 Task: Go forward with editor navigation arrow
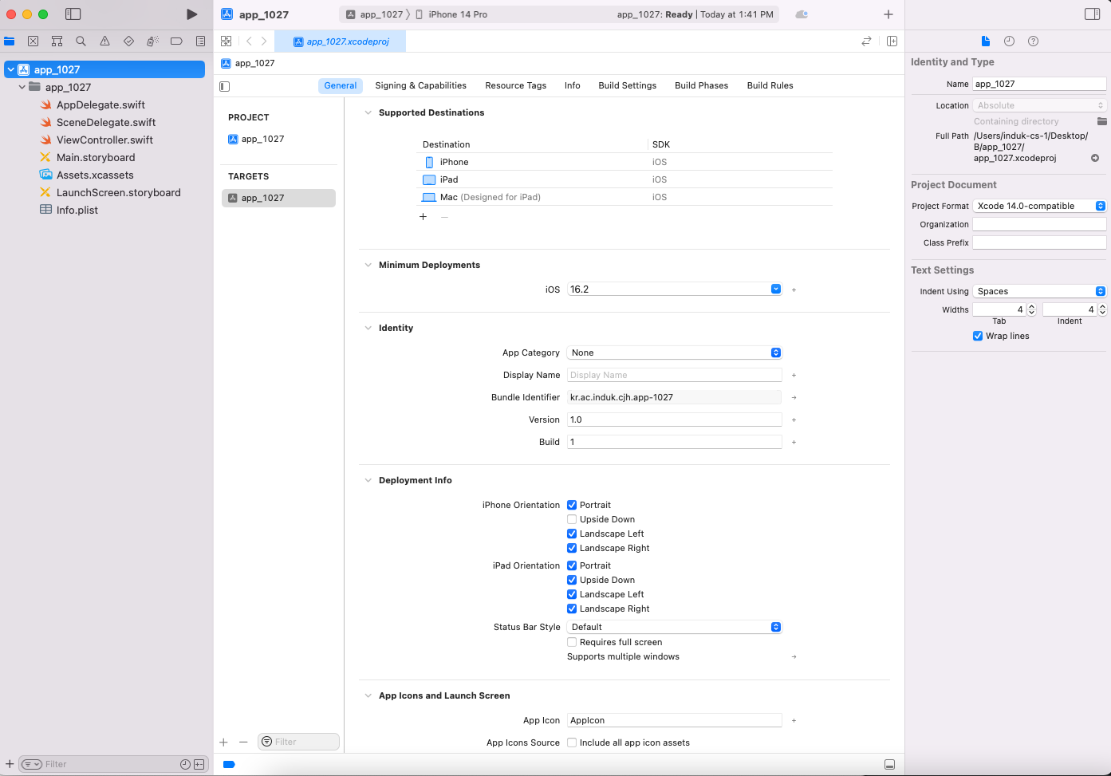click(264, 41)
